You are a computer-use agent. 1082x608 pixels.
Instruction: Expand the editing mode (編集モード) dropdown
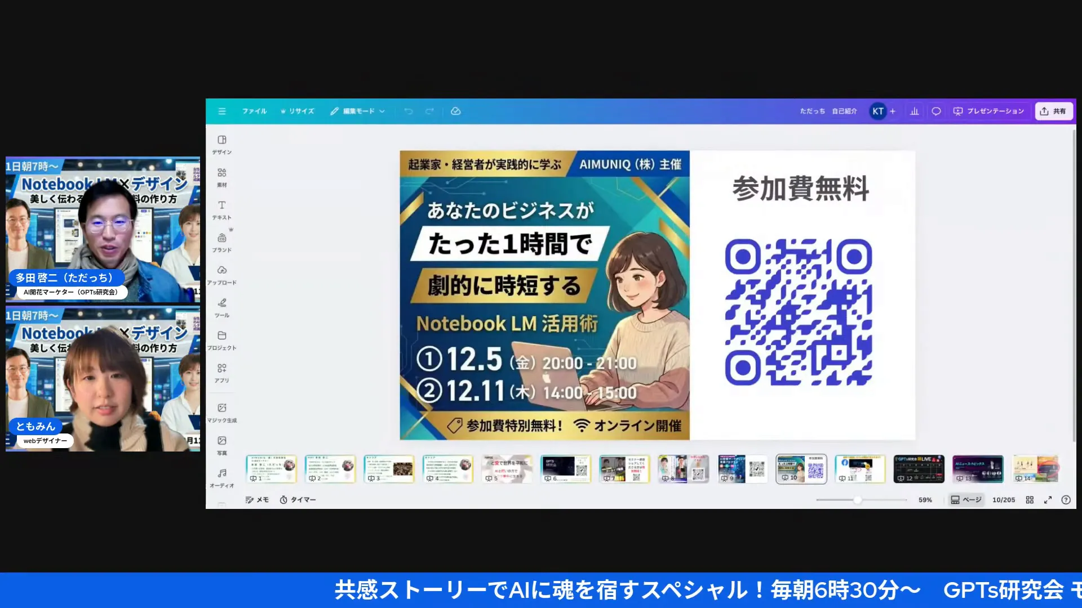pyautogui.click(x=358, y=111)
